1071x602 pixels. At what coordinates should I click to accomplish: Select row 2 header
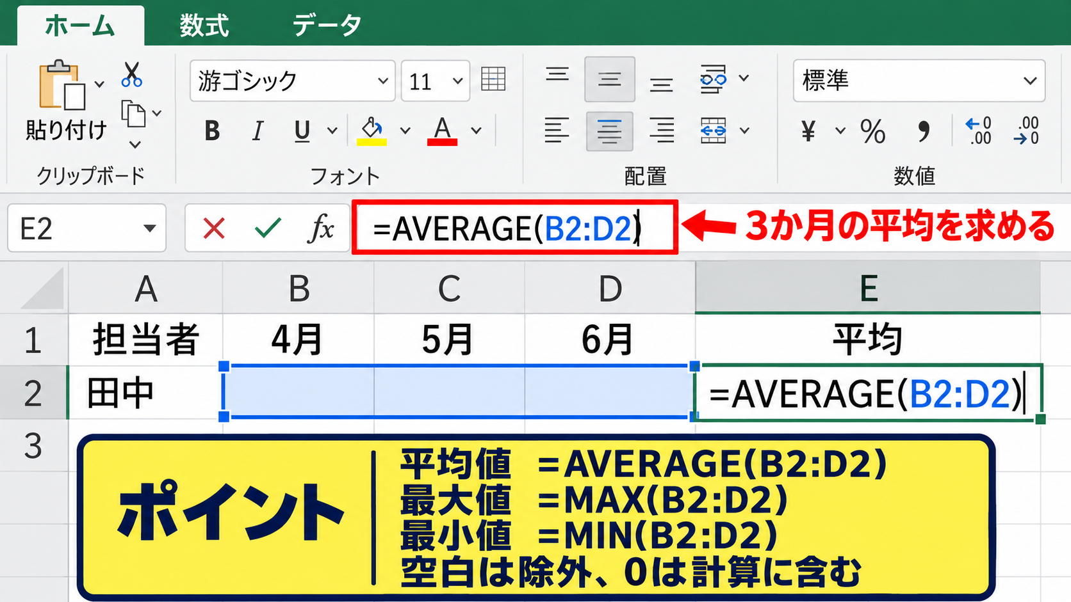tap(33, 392)
